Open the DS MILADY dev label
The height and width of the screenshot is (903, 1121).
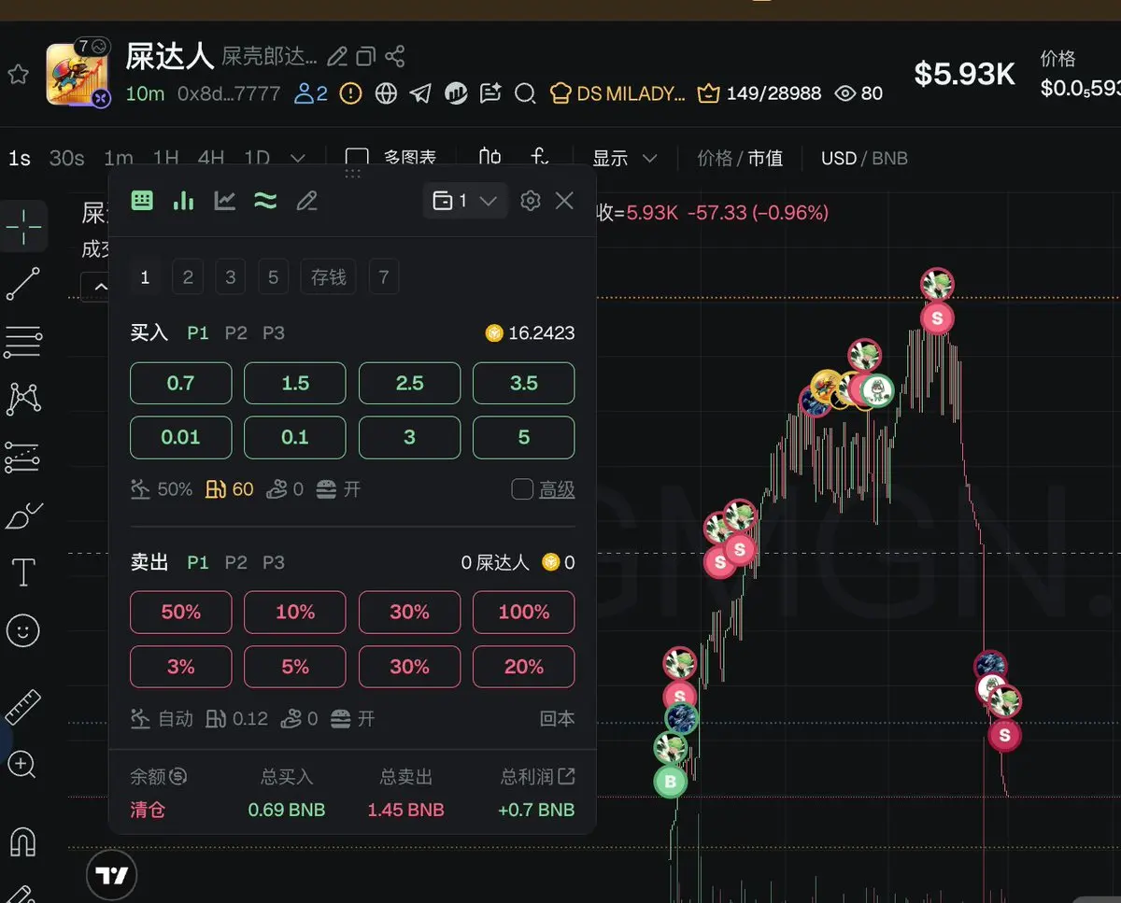coord(617,93)
